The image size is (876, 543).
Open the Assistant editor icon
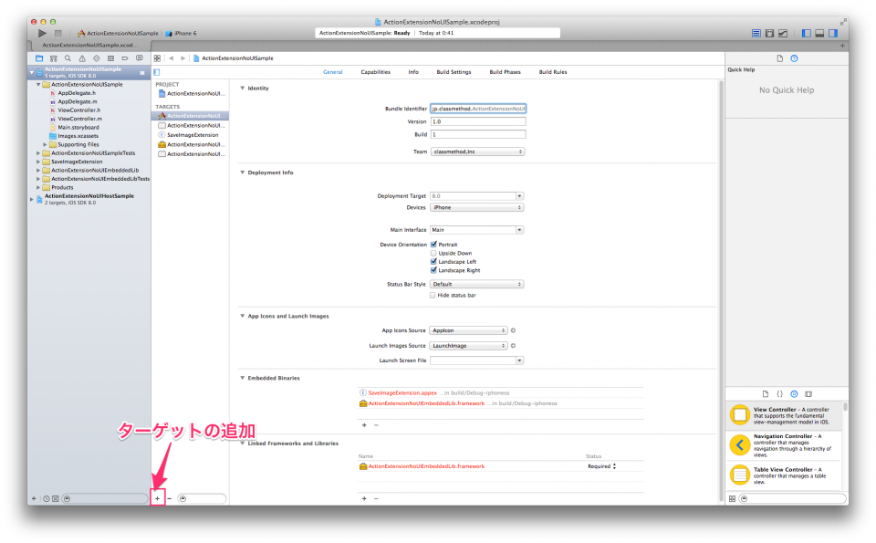768,33
